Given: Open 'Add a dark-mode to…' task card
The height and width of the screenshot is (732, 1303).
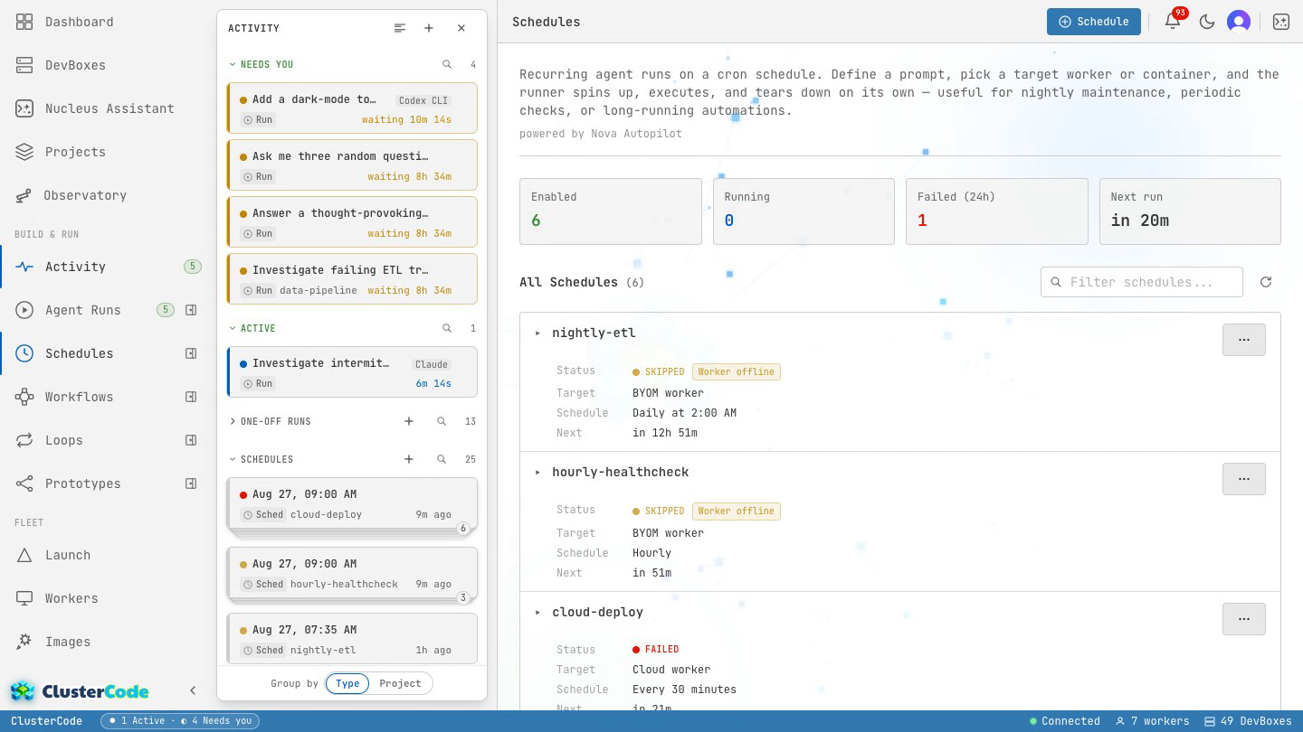Looking at the screenshot, I should [352, 108].
